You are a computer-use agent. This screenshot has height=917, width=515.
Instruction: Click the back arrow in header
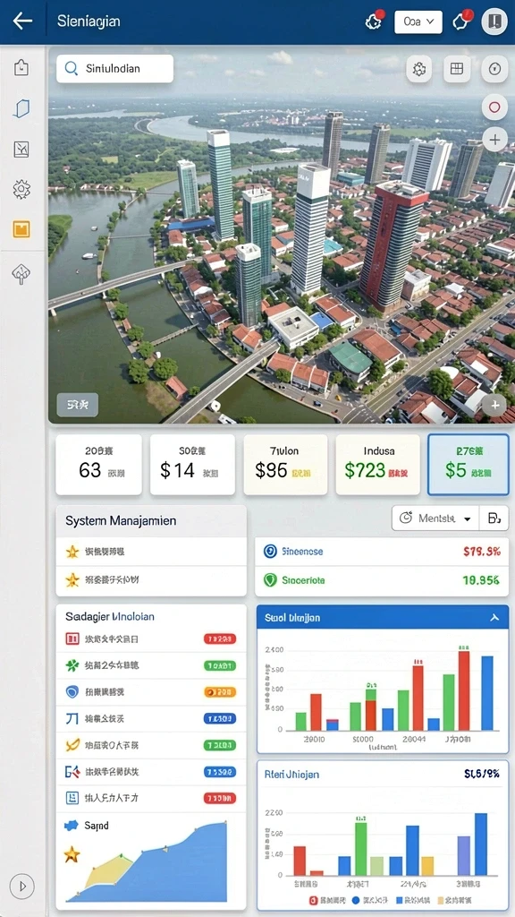(x=22, y=21)
